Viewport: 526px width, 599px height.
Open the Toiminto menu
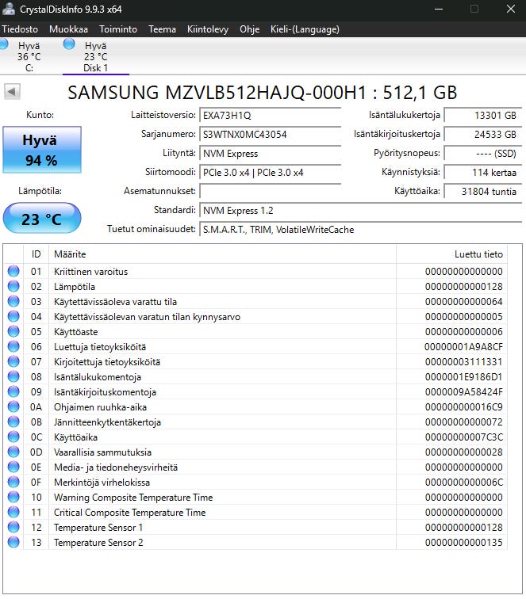118,29
